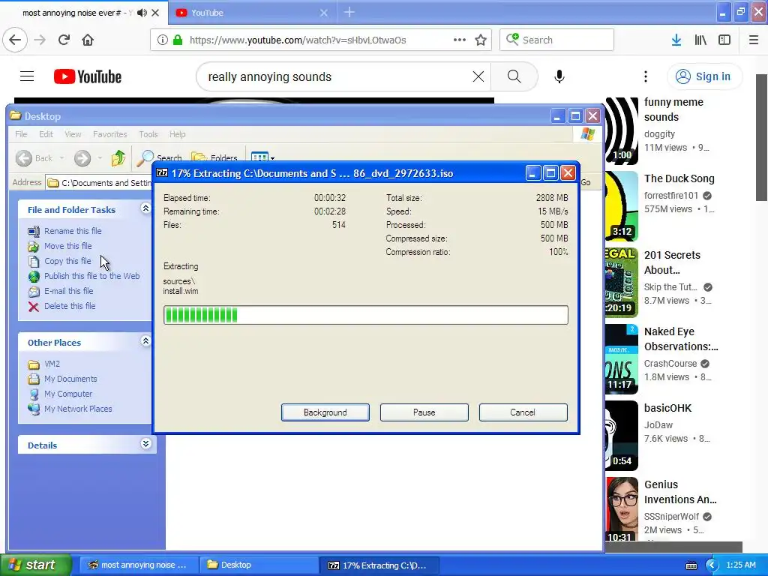Switch to Desktop taskbar button

point(258,565)
